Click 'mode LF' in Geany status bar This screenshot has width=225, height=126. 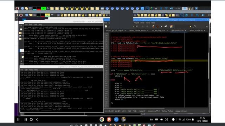point(142,111)
